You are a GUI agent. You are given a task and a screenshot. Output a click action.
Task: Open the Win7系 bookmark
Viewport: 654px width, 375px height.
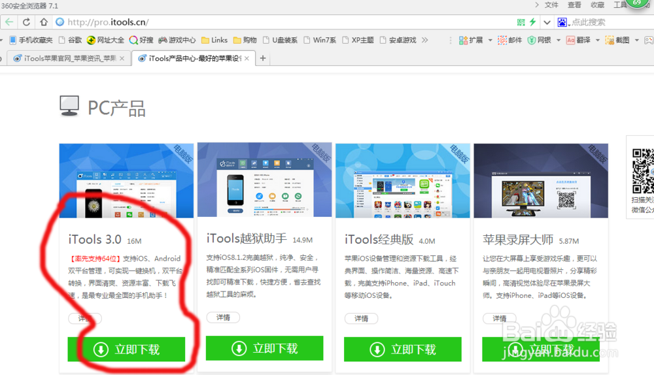click(320, 40)
